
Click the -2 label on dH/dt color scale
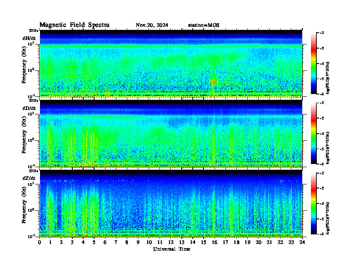coord(322,33)
